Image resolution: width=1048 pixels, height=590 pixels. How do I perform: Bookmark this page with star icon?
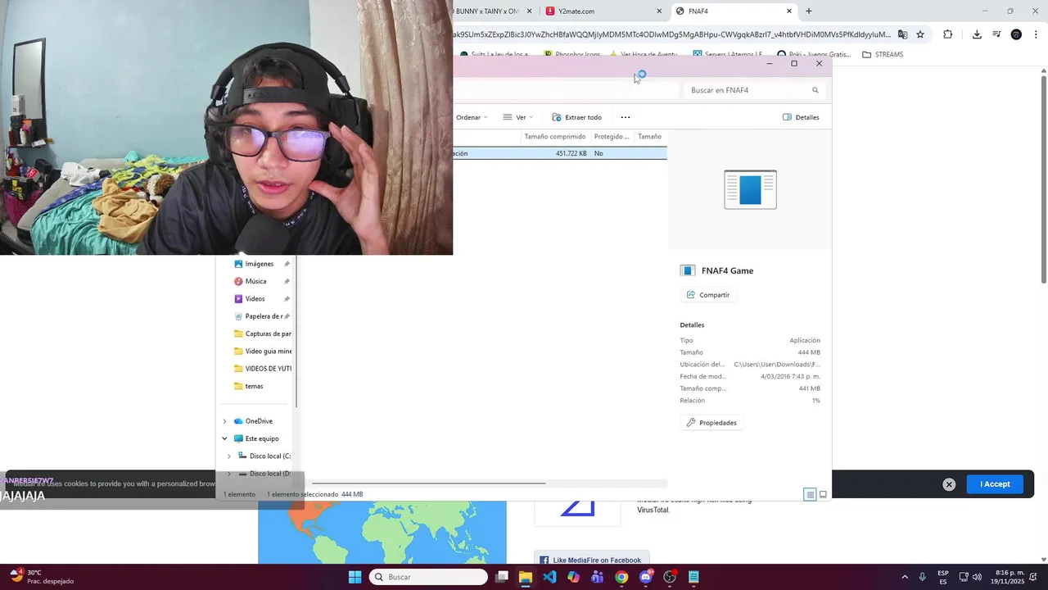tap(920, 34)
